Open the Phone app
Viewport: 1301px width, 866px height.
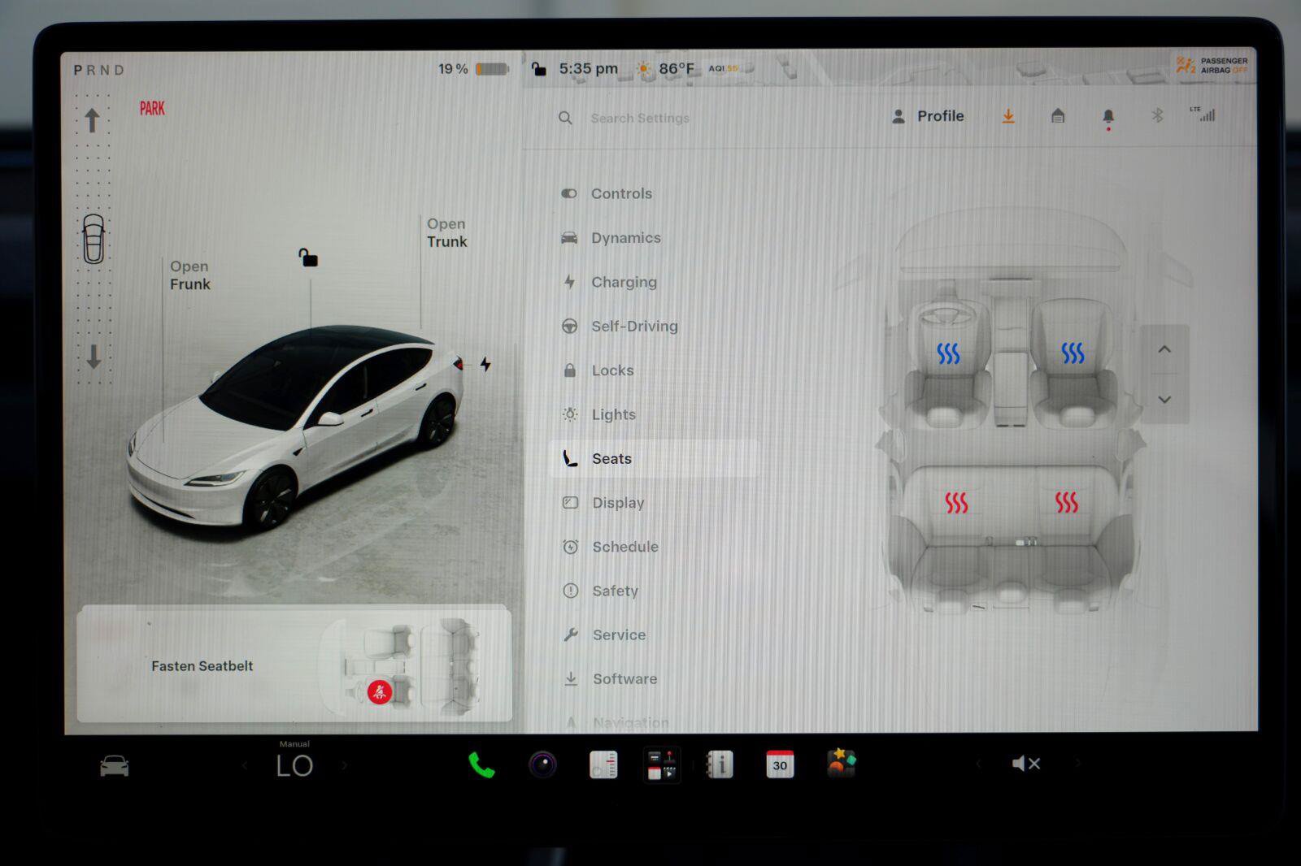click(481, 764)
